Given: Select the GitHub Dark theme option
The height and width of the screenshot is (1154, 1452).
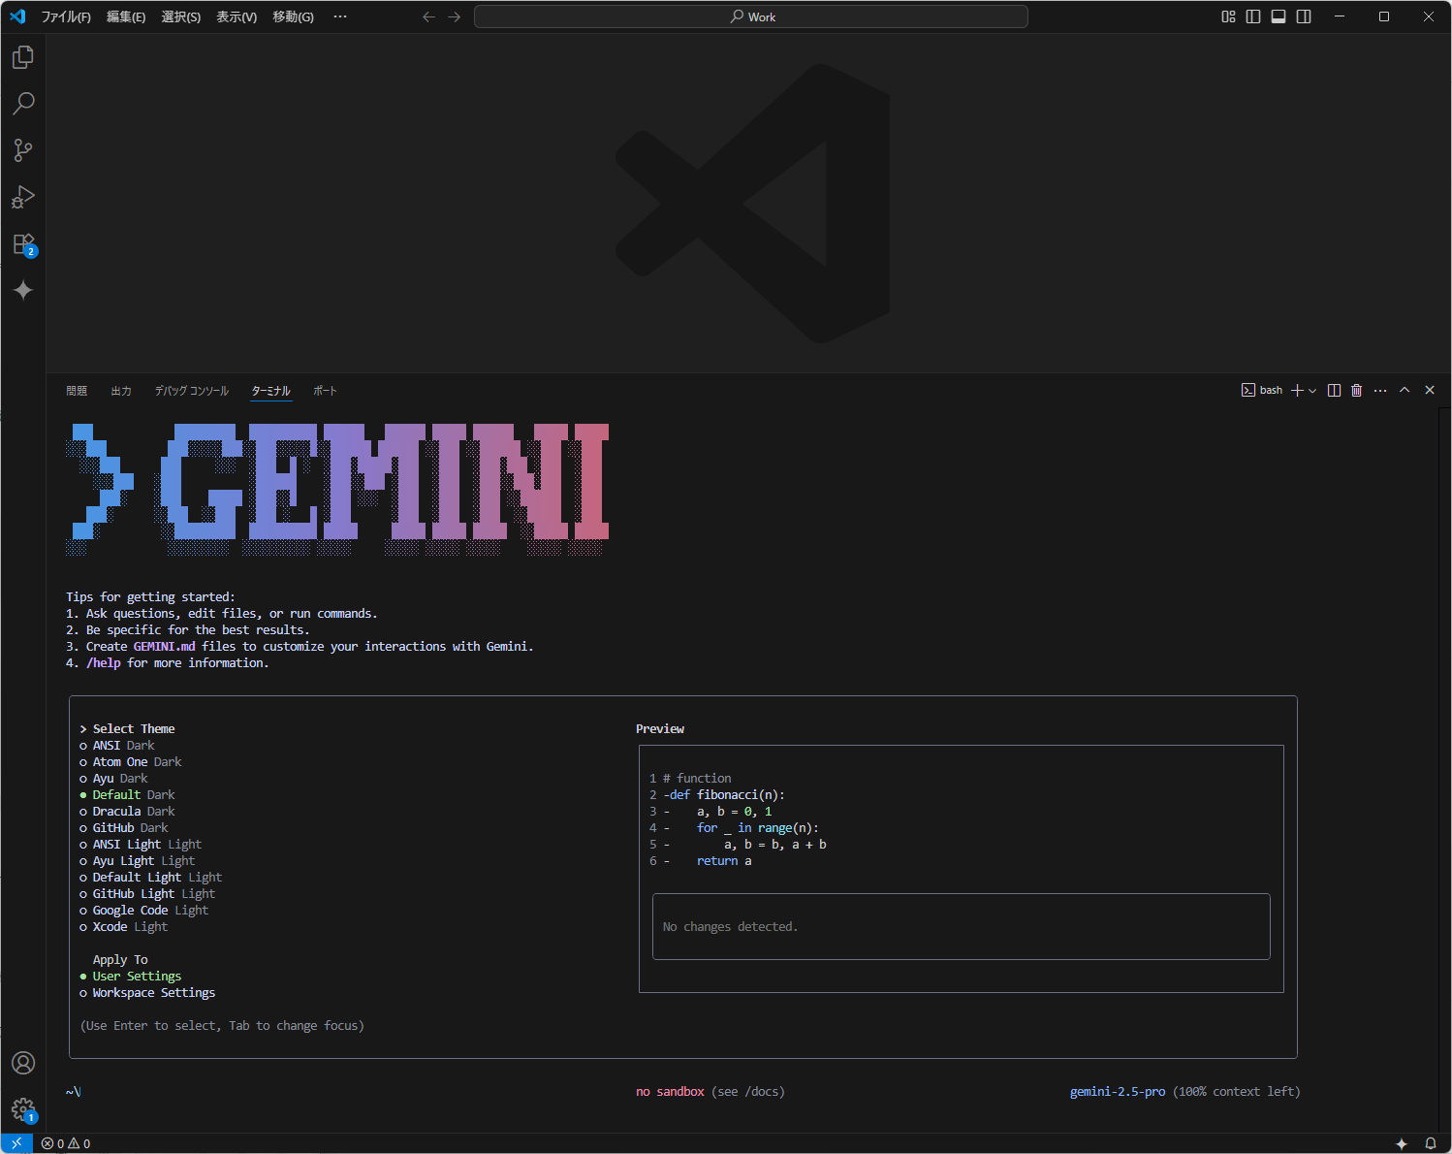Looking at the screenshot, I should point(124,828).
